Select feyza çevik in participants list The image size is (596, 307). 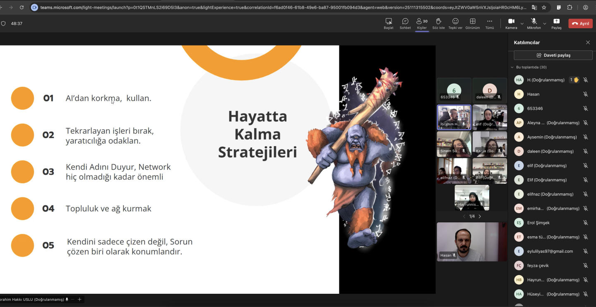(x=538, y=266)
